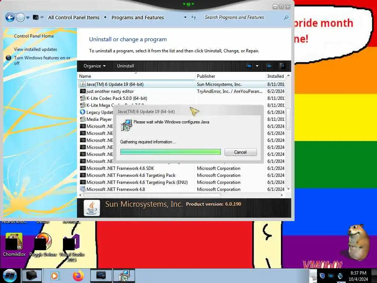Click the .NET Framework 4.8 icon
Screen dimensions: 377x283
point(82,189)
